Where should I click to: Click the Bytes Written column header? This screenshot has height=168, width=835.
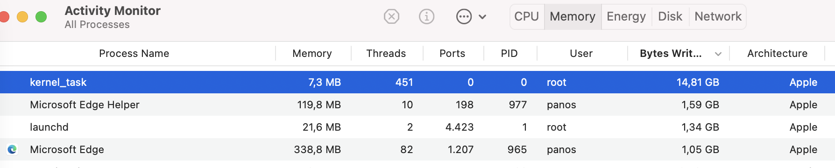(x=671, y=54)
